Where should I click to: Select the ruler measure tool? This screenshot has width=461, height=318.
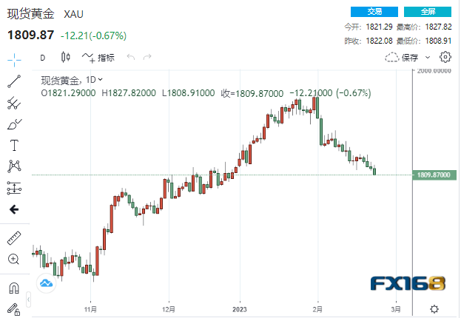click(13, 238)
